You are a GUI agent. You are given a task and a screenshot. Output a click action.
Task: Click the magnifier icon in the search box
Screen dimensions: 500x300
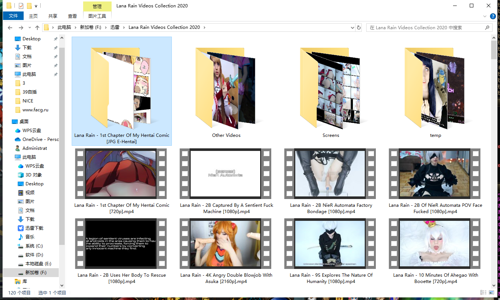pos(487,27)
